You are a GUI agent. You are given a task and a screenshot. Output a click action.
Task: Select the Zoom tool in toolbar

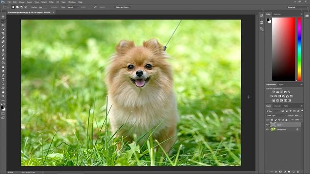[3, 96]
